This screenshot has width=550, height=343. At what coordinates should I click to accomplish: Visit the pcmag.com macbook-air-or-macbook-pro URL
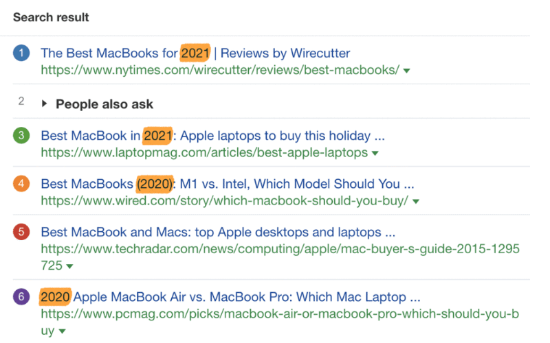pos(280,322)
